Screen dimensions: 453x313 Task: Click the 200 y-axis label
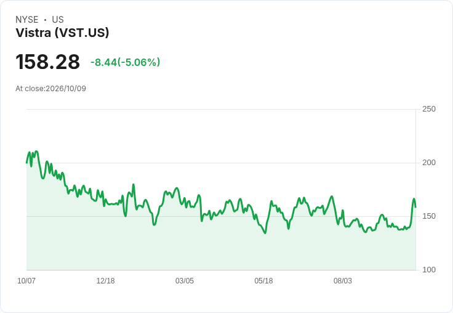point(429,163)
